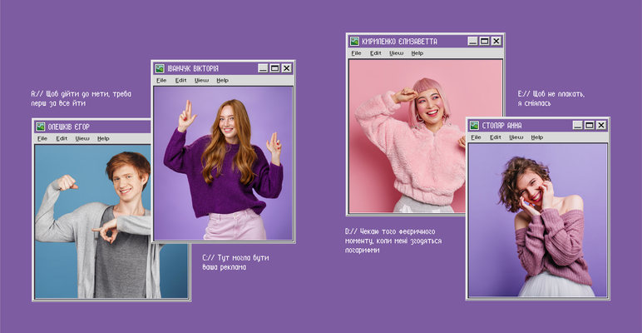The height and width of the screenshot is (333, 642).
Task: Click the title icon of Іванчук Вікторія window
Action: (x=160, y=68)
